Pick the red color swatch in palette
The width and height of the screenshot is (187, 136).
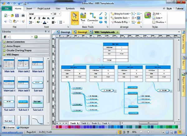point(60,127)
